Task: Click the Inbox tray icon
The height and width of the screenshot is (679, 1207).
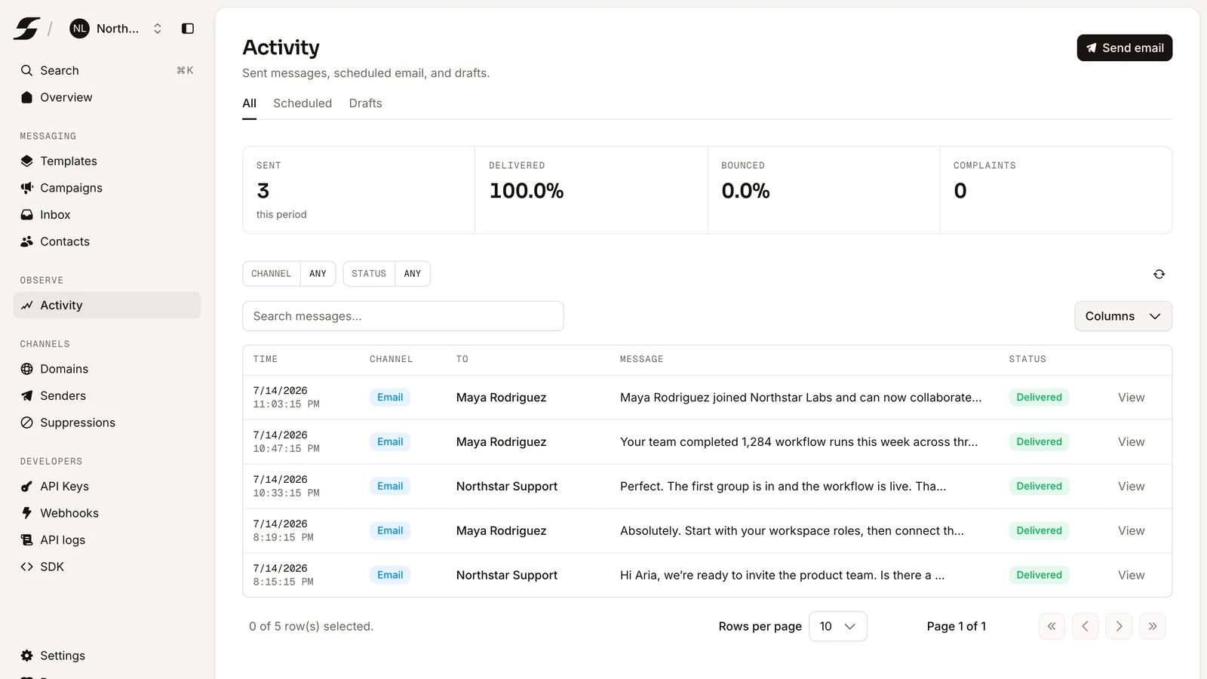Action: tap(26, 214)
